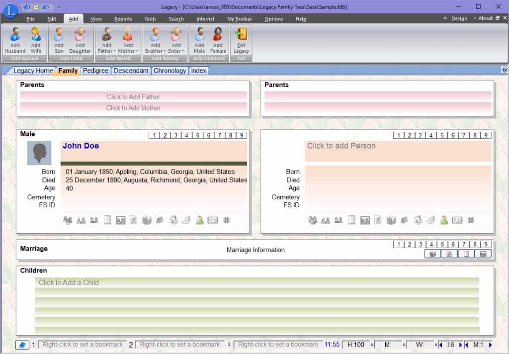Click 'Click to Add Mother'
The image size is (509, 354).
pos(133,108)
